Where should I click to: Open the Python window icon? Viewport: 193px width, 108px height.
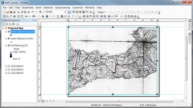click(87, 12)
